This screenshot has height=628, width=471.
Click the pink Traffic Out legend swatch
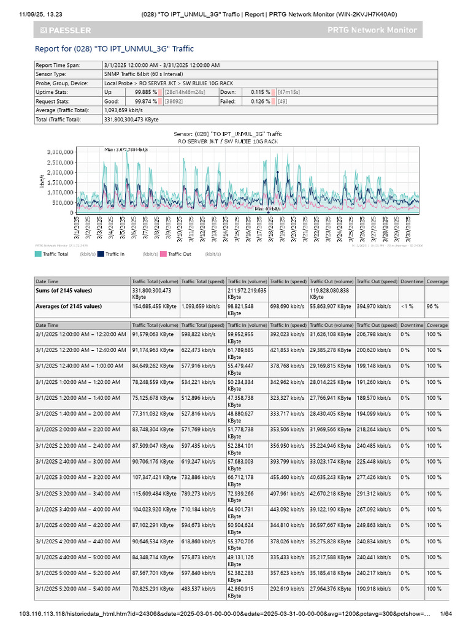click(x=163, y=254)
